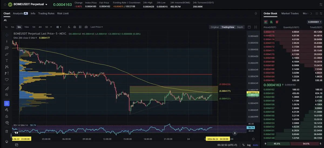Screen dimensions: 324x148
Task: Open the Info tab
Action: point(33,13)
